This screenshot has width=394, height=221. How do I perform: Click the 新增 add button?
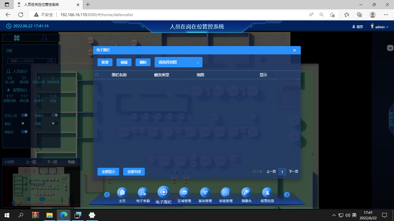[105, 62]
